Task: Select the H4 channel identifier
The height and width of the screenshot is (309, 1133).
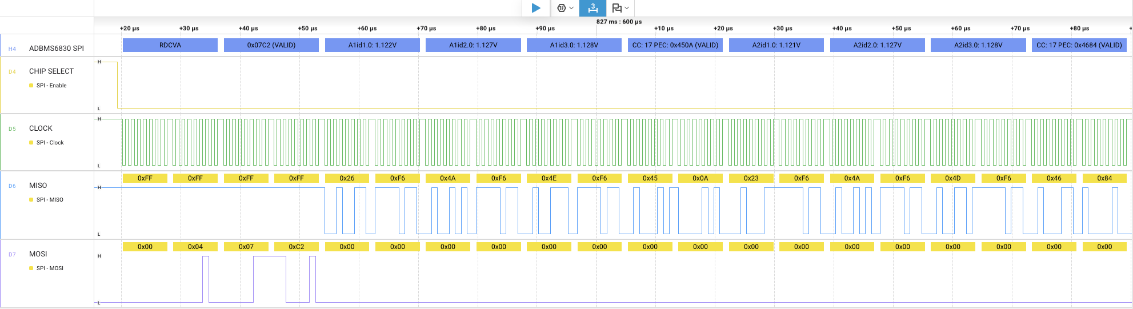Action: pos(12,49)
